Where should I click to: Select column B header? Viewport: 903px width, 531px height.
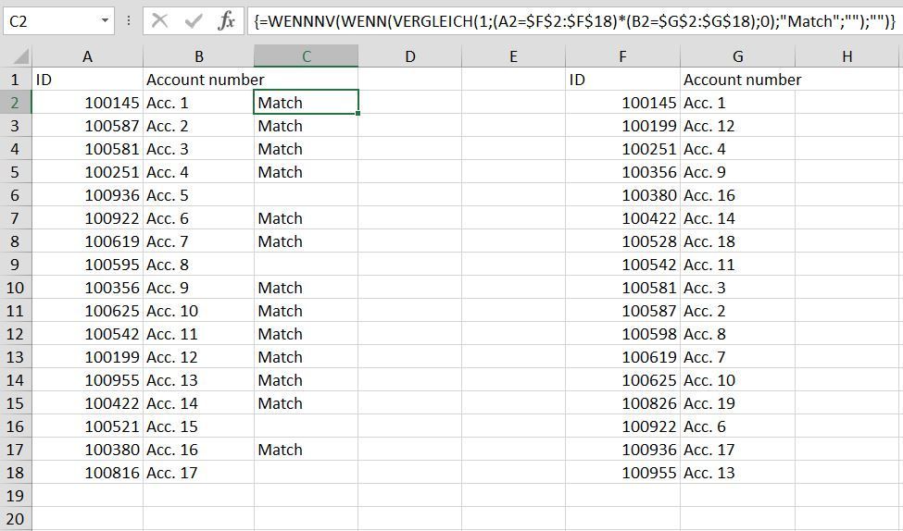[x=199, y=56]
